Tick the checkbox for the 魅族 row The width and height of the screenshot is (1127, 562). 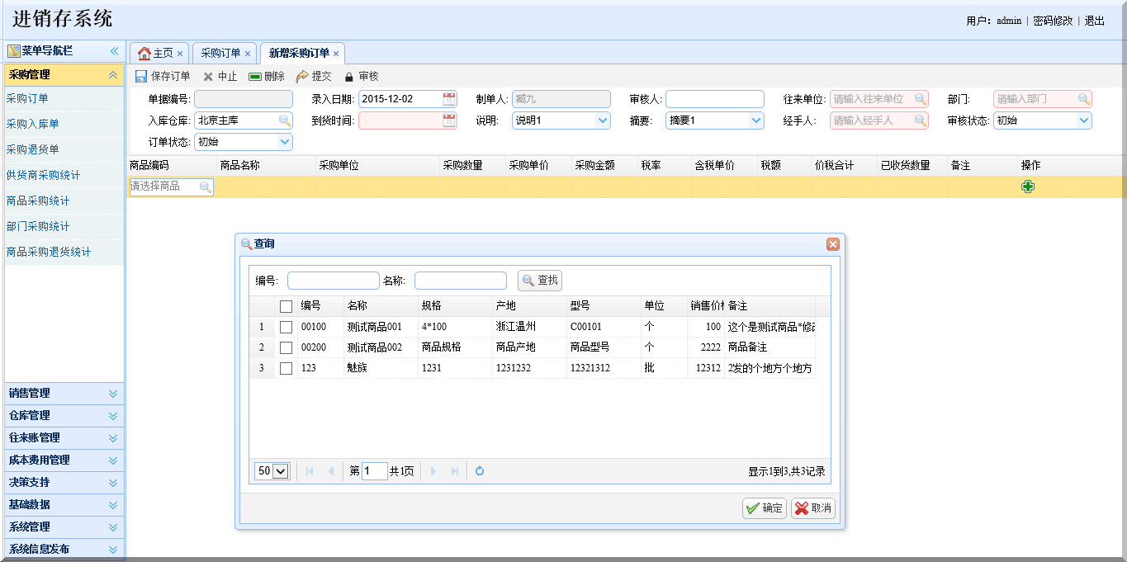click(286, 369)
